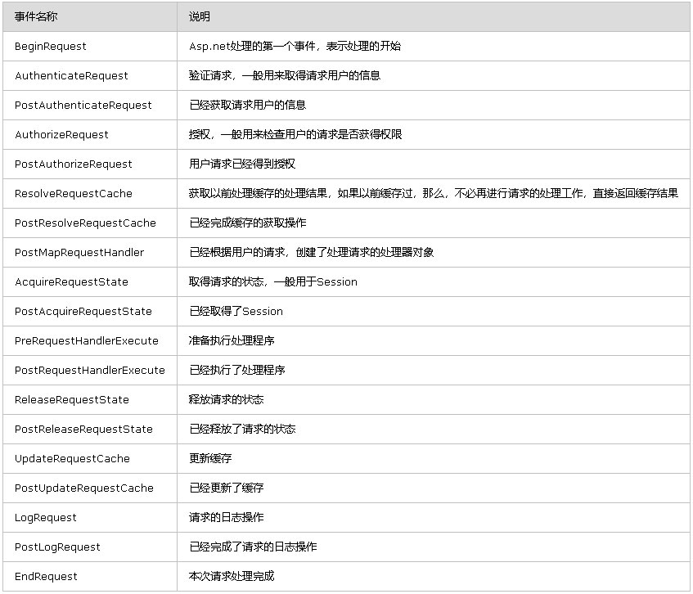693x594 pixels.
Task: Select the BeginRequest event name cell
Action: pos(51,47)
